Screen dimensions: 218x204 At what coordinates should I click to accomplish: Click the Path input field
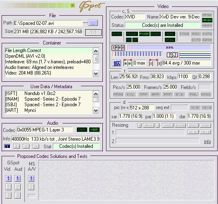[x=48, y=23]
